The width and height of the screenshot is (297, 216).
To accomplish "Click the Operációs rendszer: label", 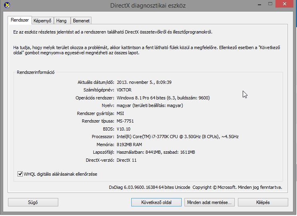I will 95,98.
